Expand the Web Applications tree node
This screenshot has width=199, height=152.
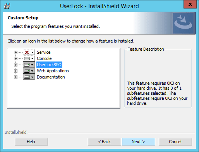pos(15,71)
